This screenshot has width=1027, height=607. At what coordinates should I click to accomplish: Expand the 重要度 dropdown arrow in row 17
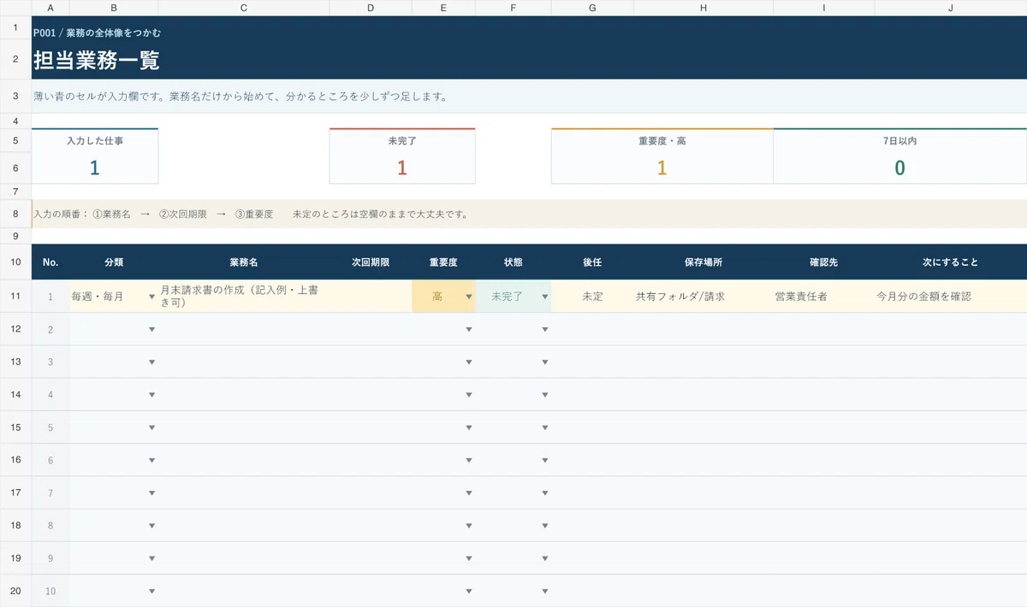coord(469,493)
